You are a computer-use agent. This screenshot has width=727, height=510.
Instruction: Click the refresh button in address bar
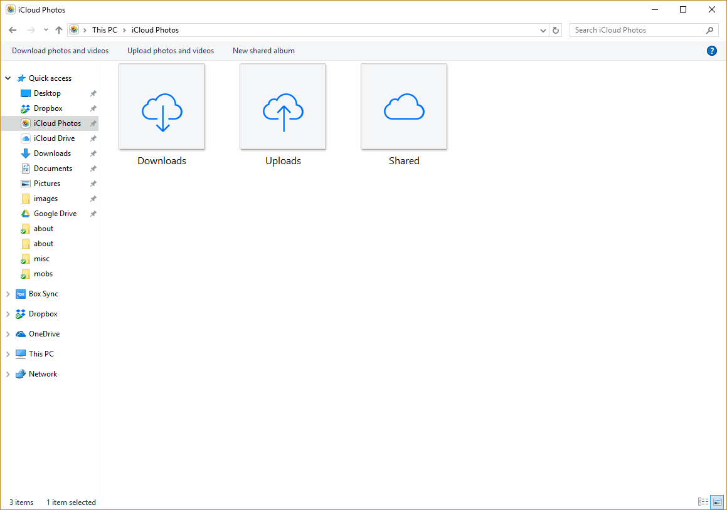click(x=556, y=30)
